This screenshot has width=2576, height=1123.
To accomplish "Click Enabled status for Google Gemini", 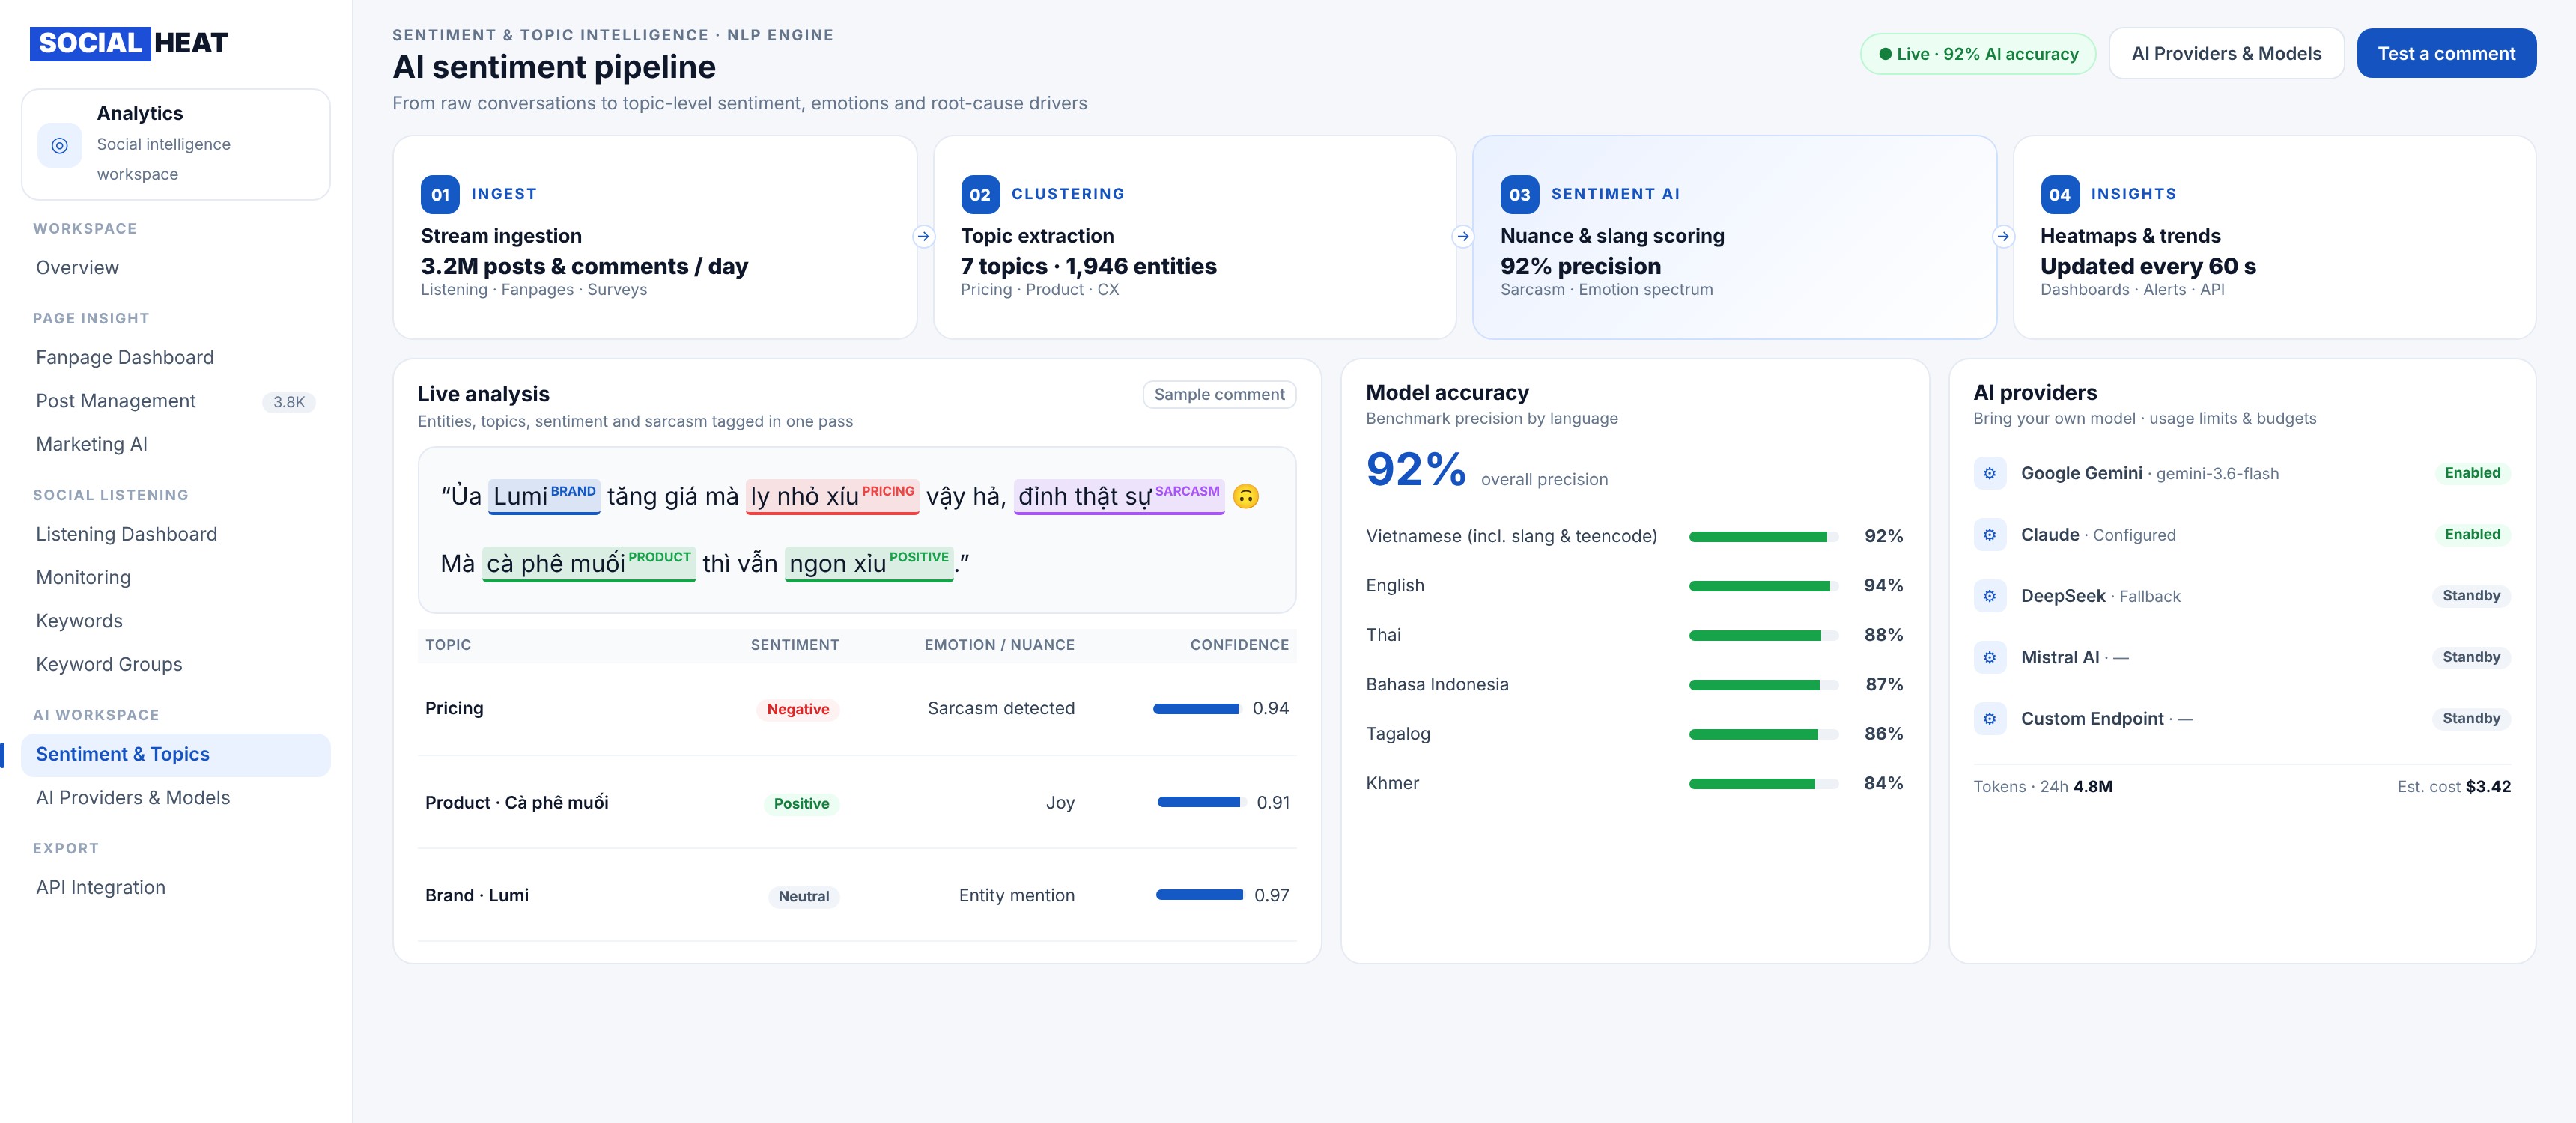I will pos(2472,473).
